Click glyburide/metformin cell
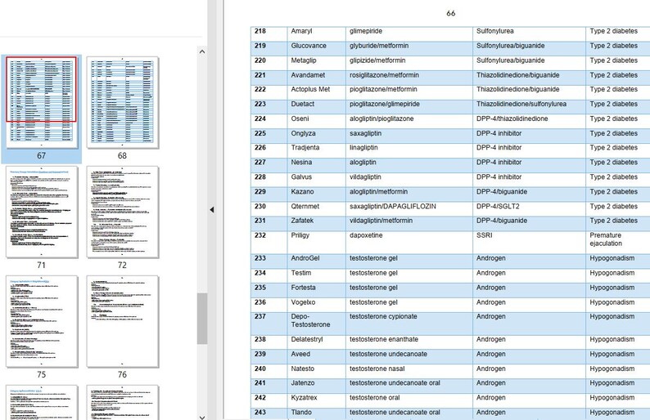The height and width of the screenshot is (420, 650). pos(409,49)
